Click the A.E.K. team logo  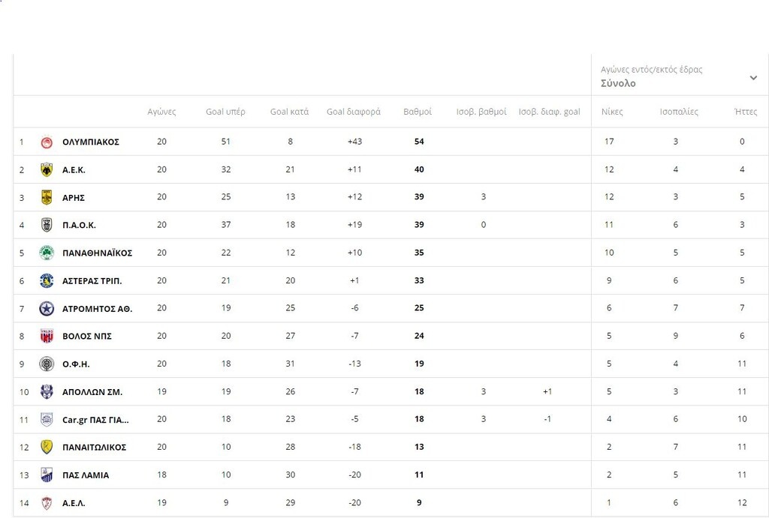(x=47, y=169)
